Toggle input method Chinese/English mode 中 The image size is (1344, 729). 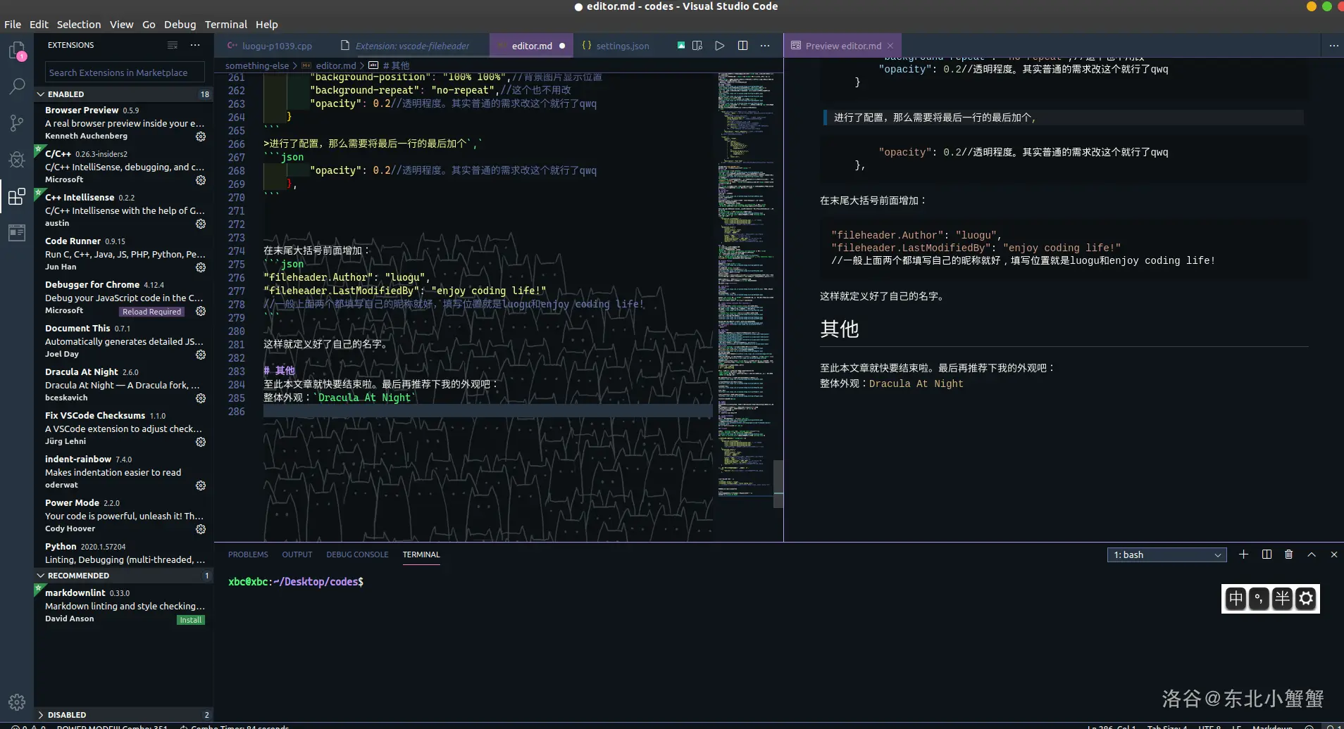coord(1236,599)
